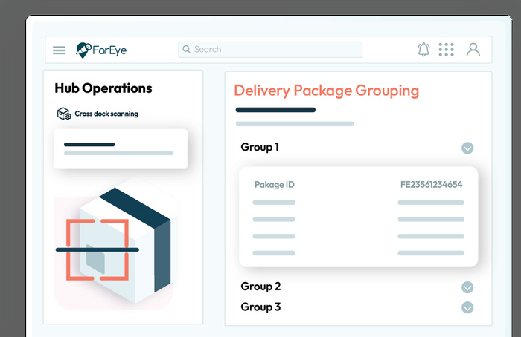Select the Cross dock scanning label

click(x=106, y=114)
